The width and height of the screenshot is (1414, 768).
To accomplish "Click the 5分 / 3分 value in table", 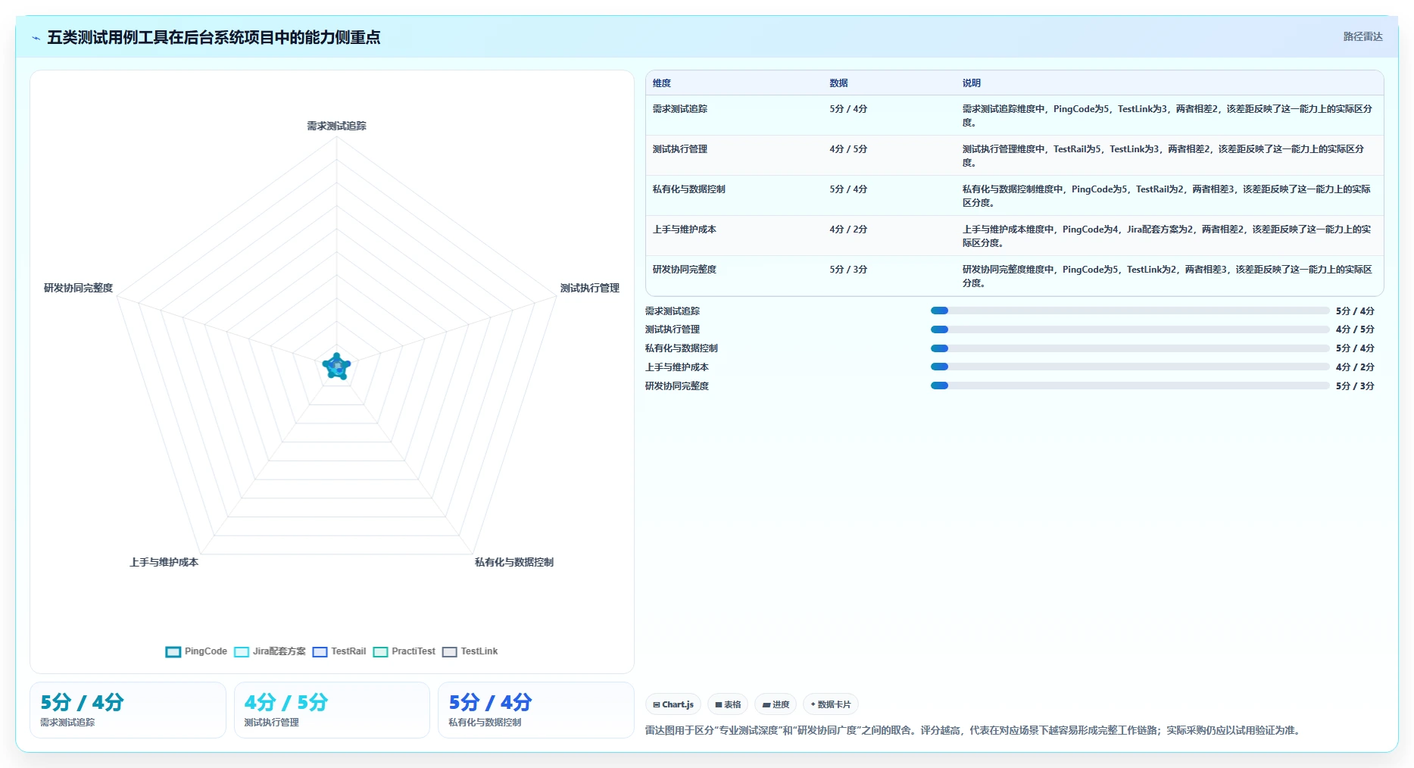I will point(848,270).
